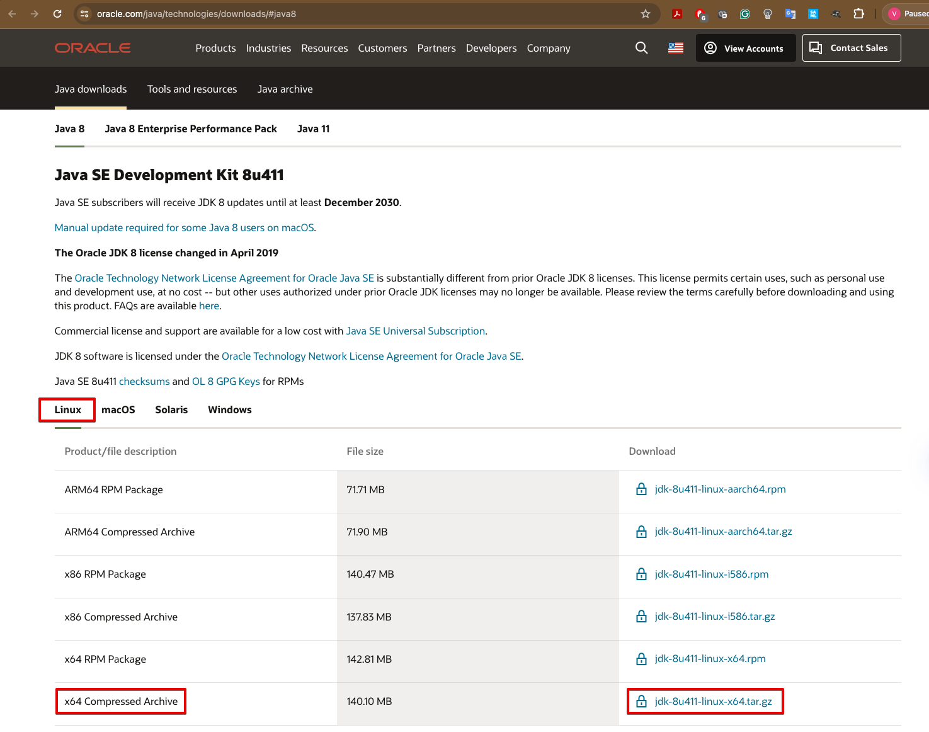Open the browser Extensions puzzle icon
This screenshot has width=929, height=732.
tap(858, 14)
